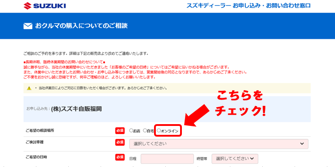Click the 必須 badge beside ご検討車種
Viewport: 335px width, 167px height.
point(120,142)
